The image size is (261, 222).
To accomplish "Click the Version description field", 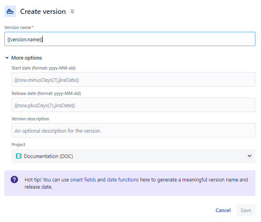I will coord(133,130).
